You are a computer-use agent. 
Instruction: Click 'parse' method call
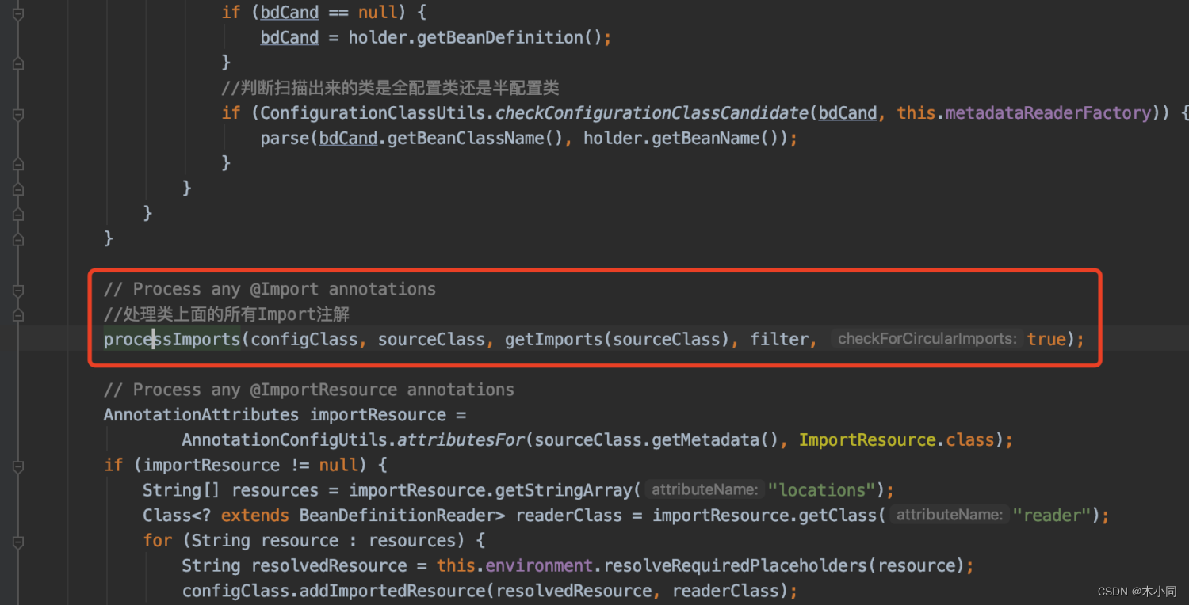pyautogui.click(x=285, y=138)
